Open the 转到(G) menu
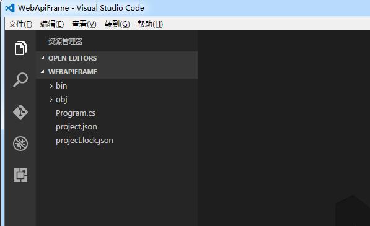This screenshot has height=226, width=370. point(117,24)
